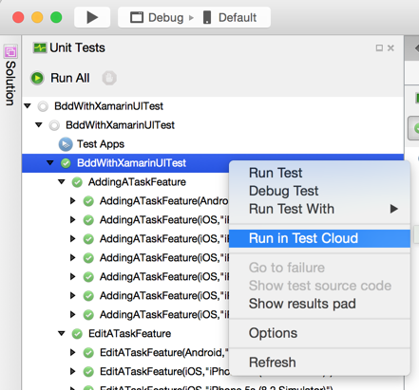The image size is (419, 390).
Task: Open the Default device target selector
Action: [230, 17]
